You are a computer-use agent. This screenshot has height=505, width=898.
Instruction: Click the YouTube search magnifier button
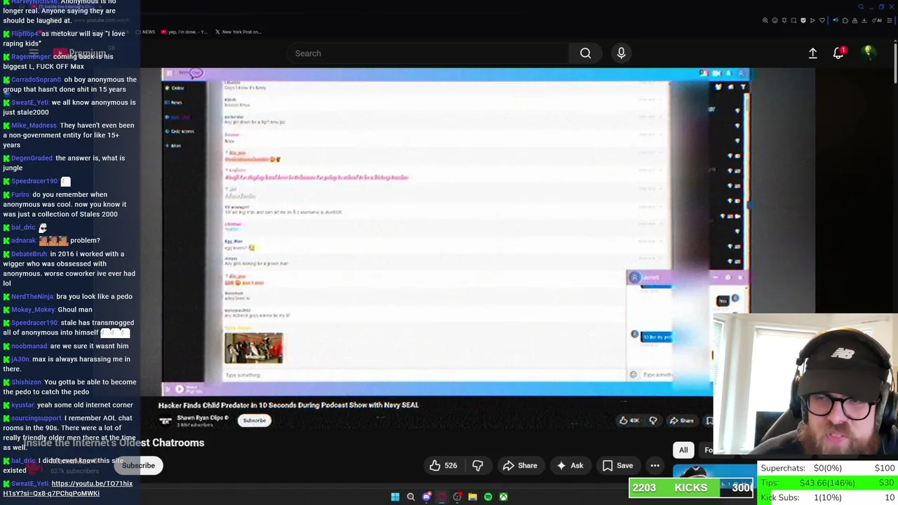pyautogui.click(x=585, y=53)
